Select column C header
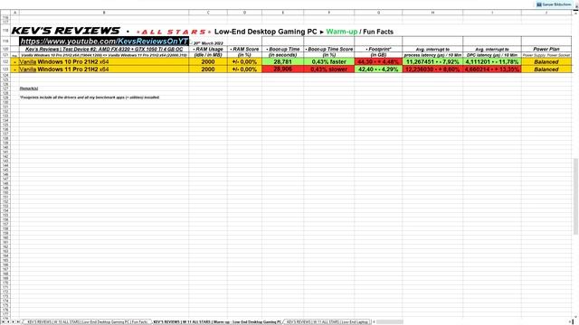 tap(208, 13)
